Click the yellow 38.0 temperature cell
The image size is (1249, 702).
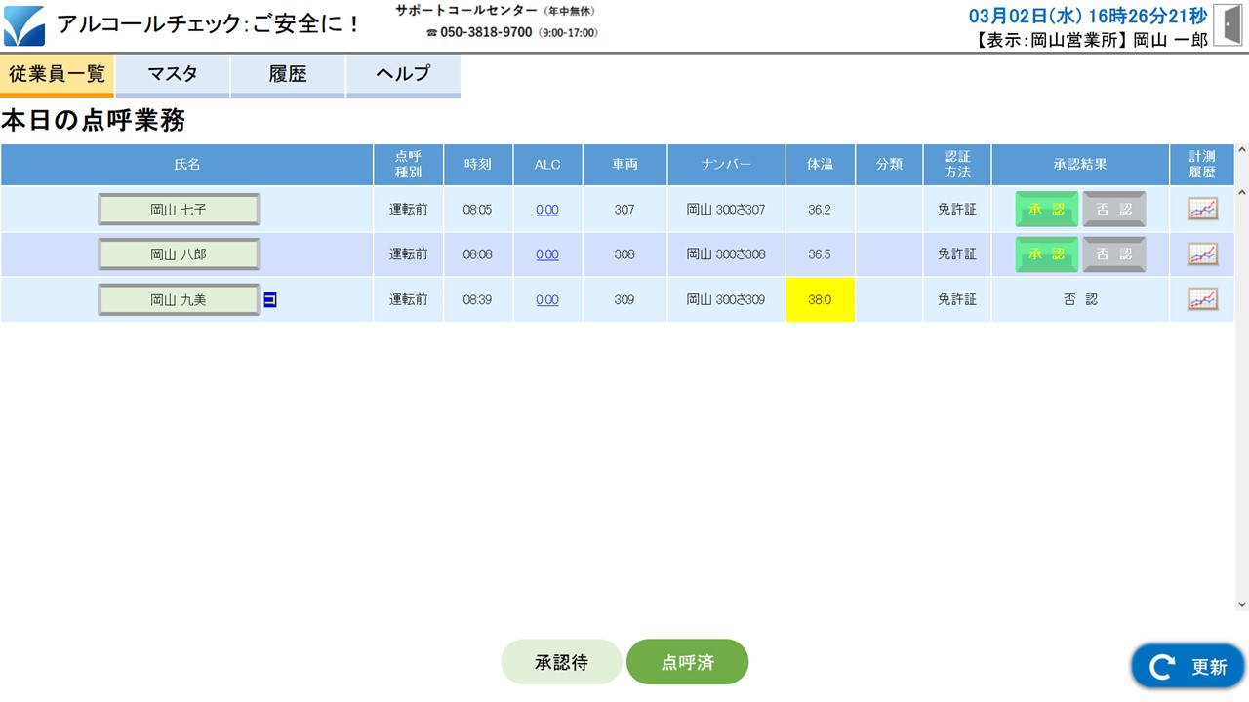point(820,299)
